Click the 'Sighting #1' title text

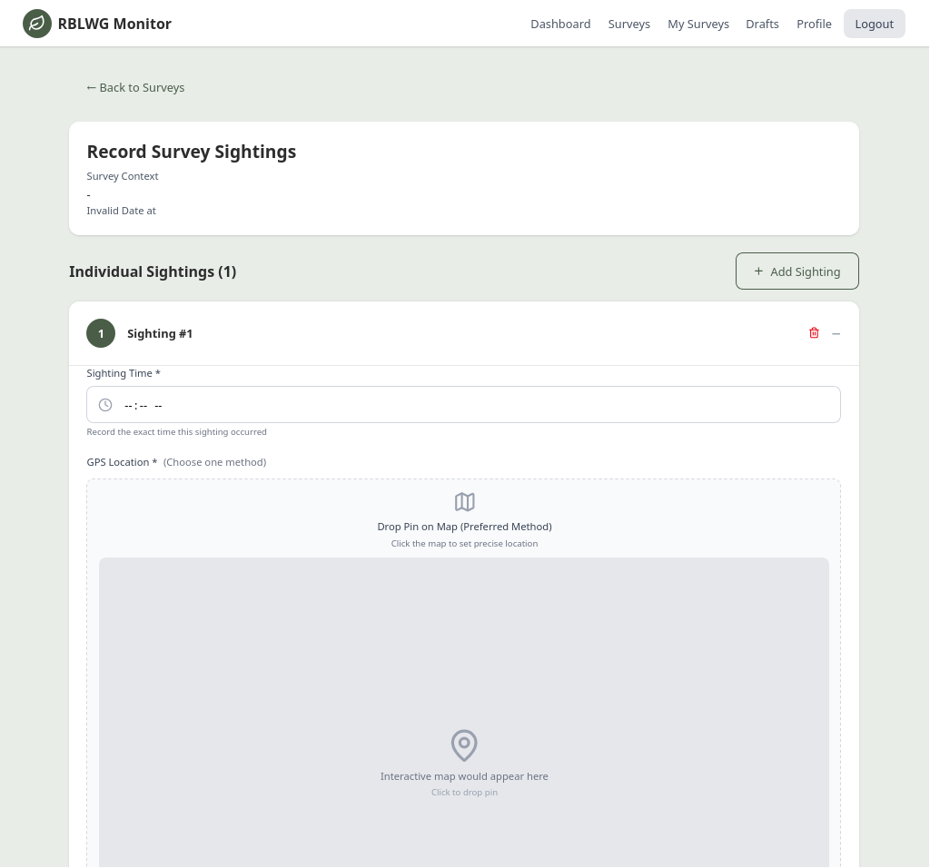(x=160, y=334)
